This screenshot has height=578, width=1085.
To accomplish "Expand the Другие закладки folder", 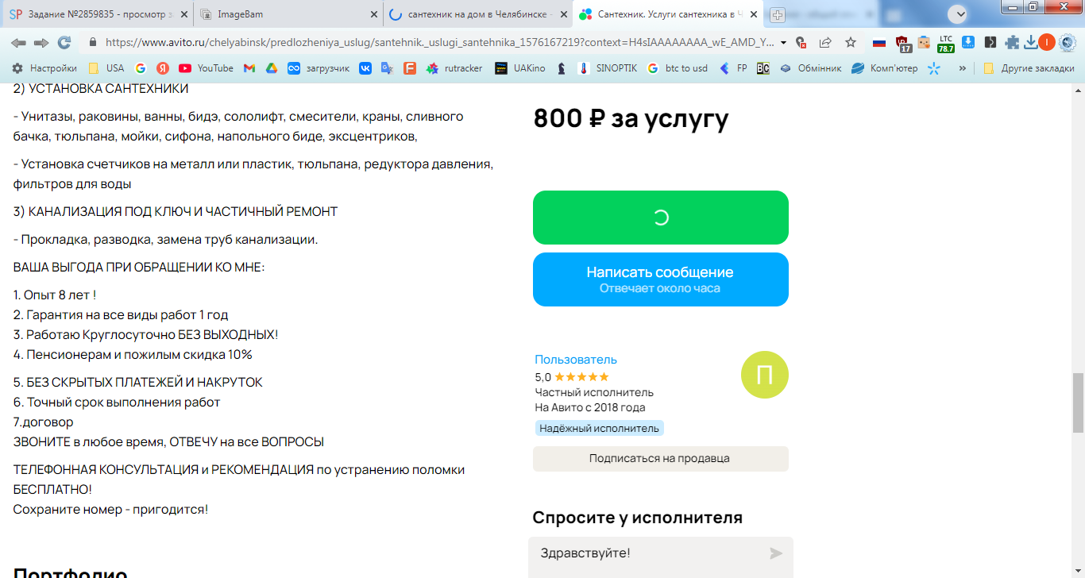I will pyautogui.click(x=1029, y=68).
